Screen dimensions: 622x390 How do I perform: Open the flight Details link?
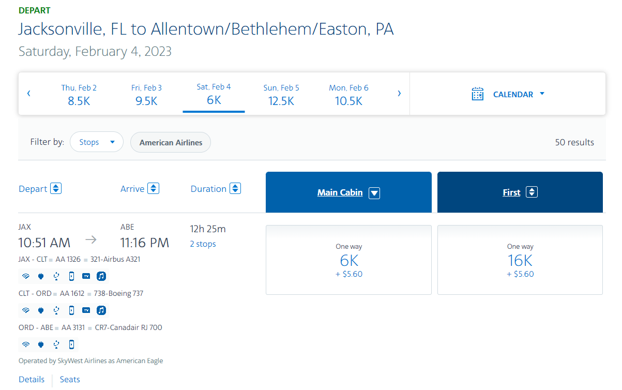32,380
